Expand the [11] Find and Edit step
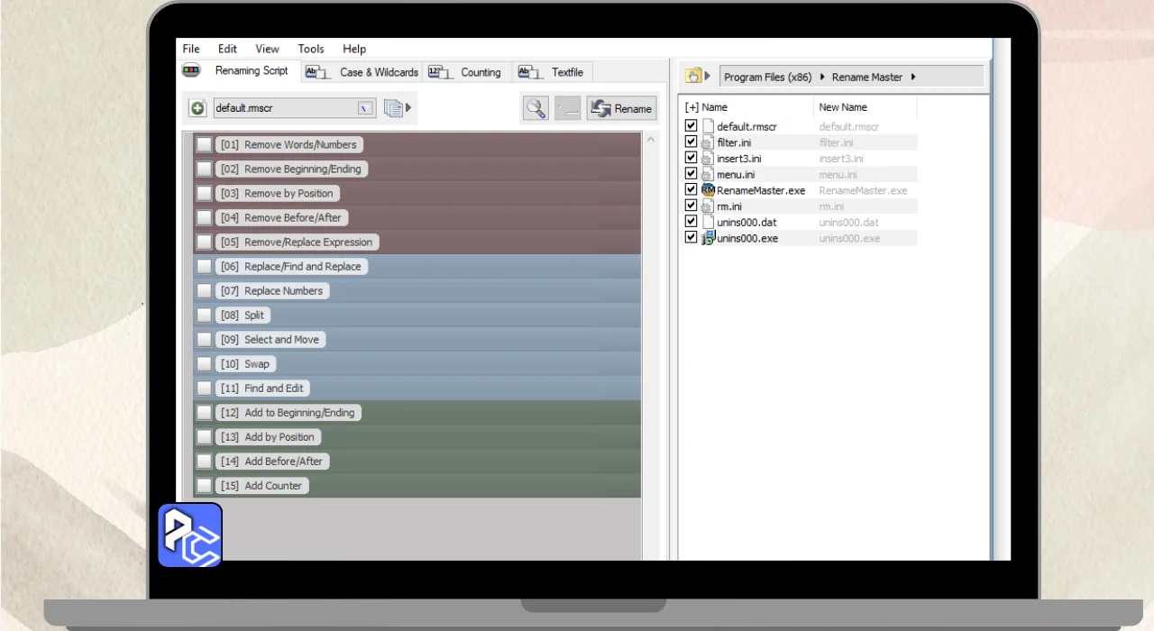1154x631 pixels. click(x=262, y=389)
